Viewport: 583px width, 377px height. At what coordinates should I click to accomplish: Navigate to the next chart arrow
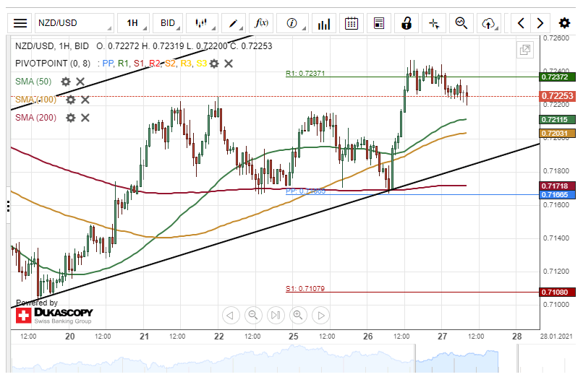pos(540,23)
